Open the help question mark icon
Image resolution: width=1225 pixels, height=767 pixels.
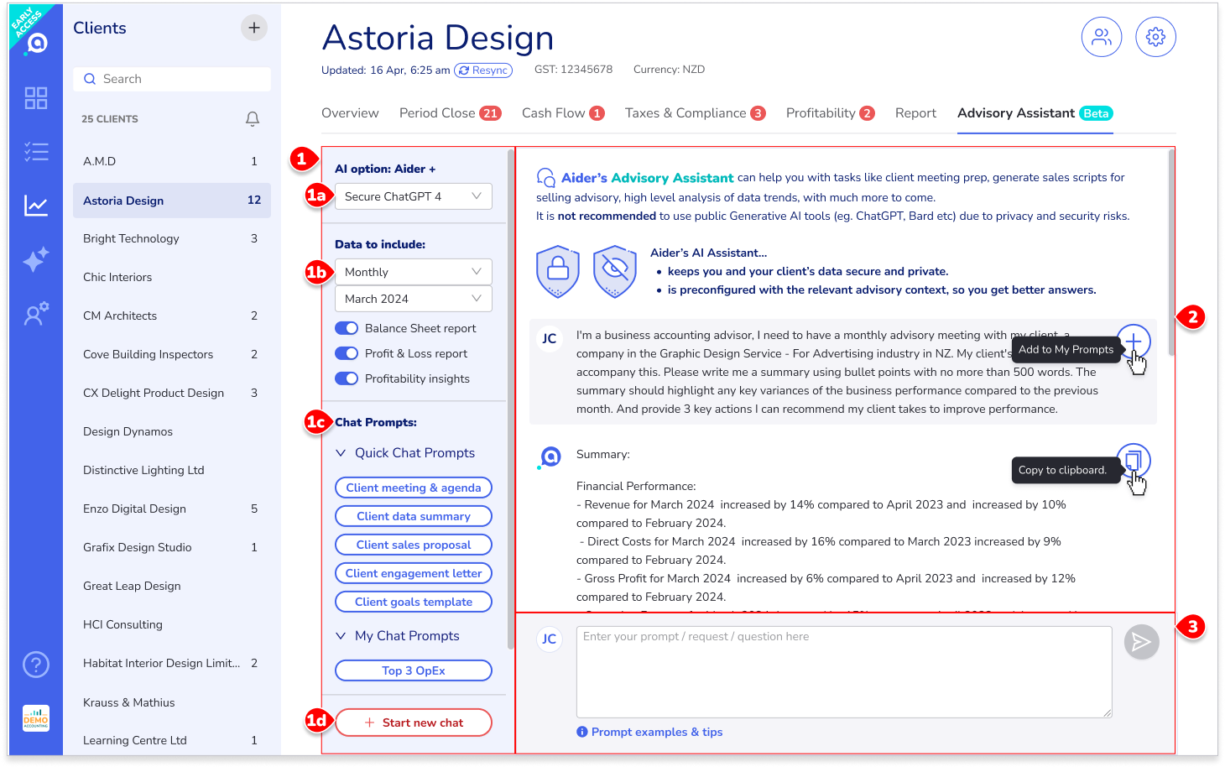coord(36,665)
